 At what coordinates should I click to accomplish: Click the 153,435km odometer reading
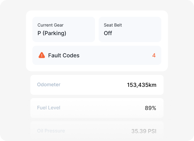pyautogui.click(x=141, y=85)
